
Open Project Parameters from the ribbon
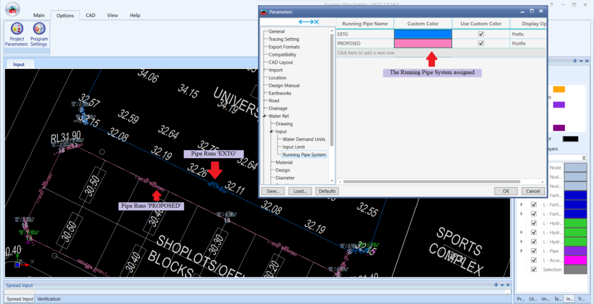16,34
